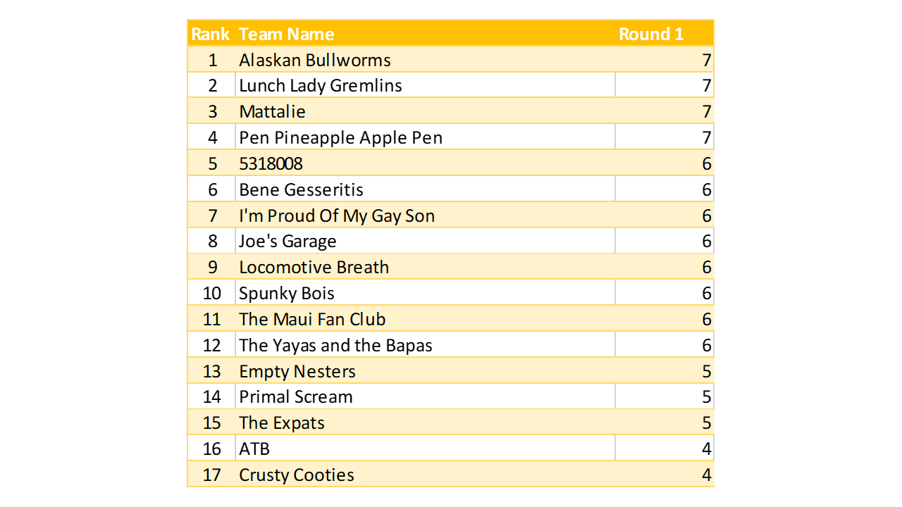
Task: Select the Alaskan Bullworms team name cell
Action: click(x=315, y=60)
